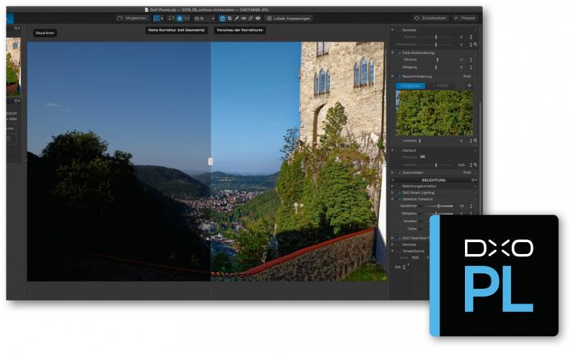Toggle the Rauschminderung enable checkbox
Viewport: 571px width, 354px height.
pyautogui.click(x=399, y=77)
